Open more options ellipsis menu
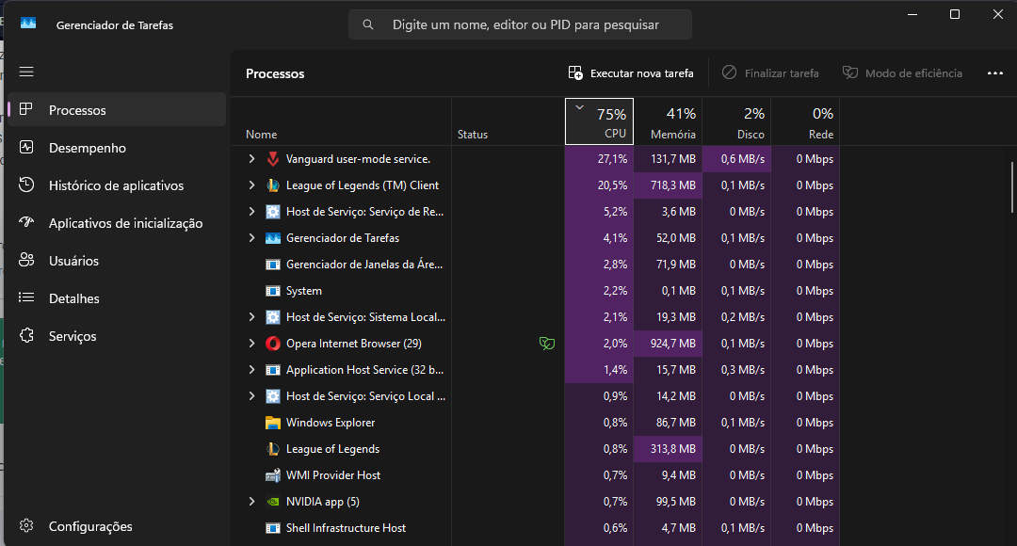Viewport: 1017px width, 546px height. click(995, 73)
